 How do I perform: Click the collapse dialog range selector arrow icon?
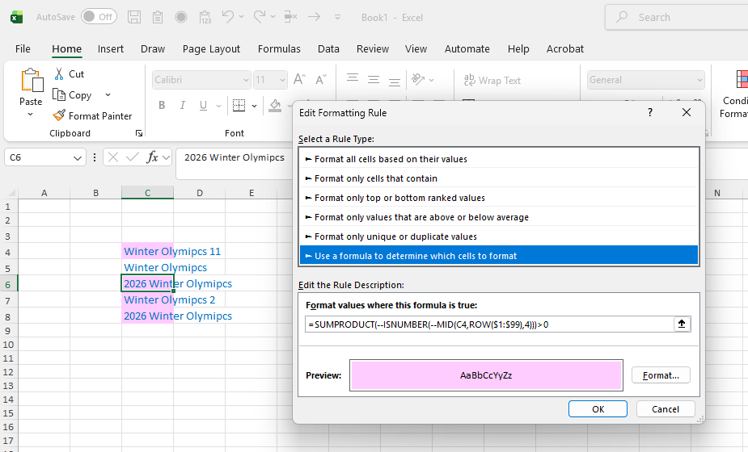pos(682,324)
